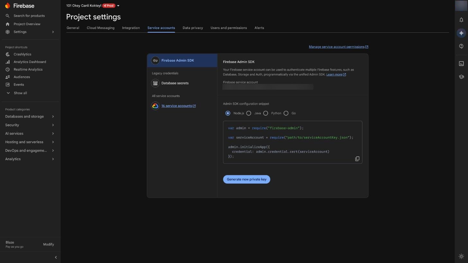Click the redacted Firebase service account field
The image size is (468, 263).
(268, 87)
